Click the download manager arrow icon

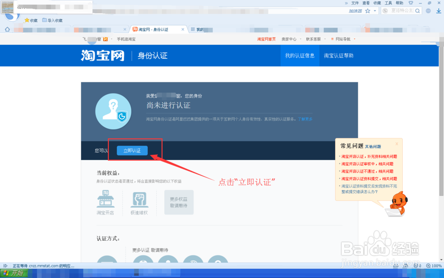[439, 10]
